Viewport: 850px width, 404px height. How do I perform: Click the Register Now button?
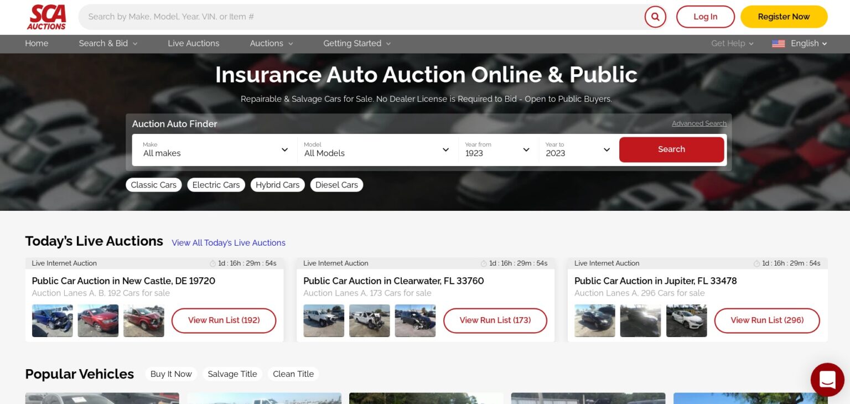tap(784, 17)
